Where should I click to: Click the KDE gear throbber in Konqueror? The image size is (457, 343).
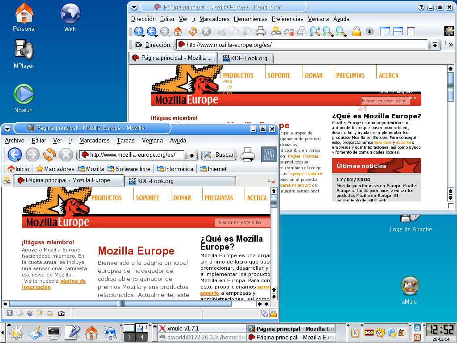pyautogui.click(x=449, y=31)
